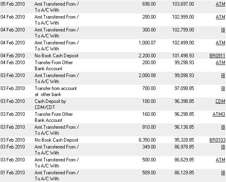Screen dimensions: 226x182
Task: Open the IB link for the 810.00 transfer
Action: tap(223, 127)
